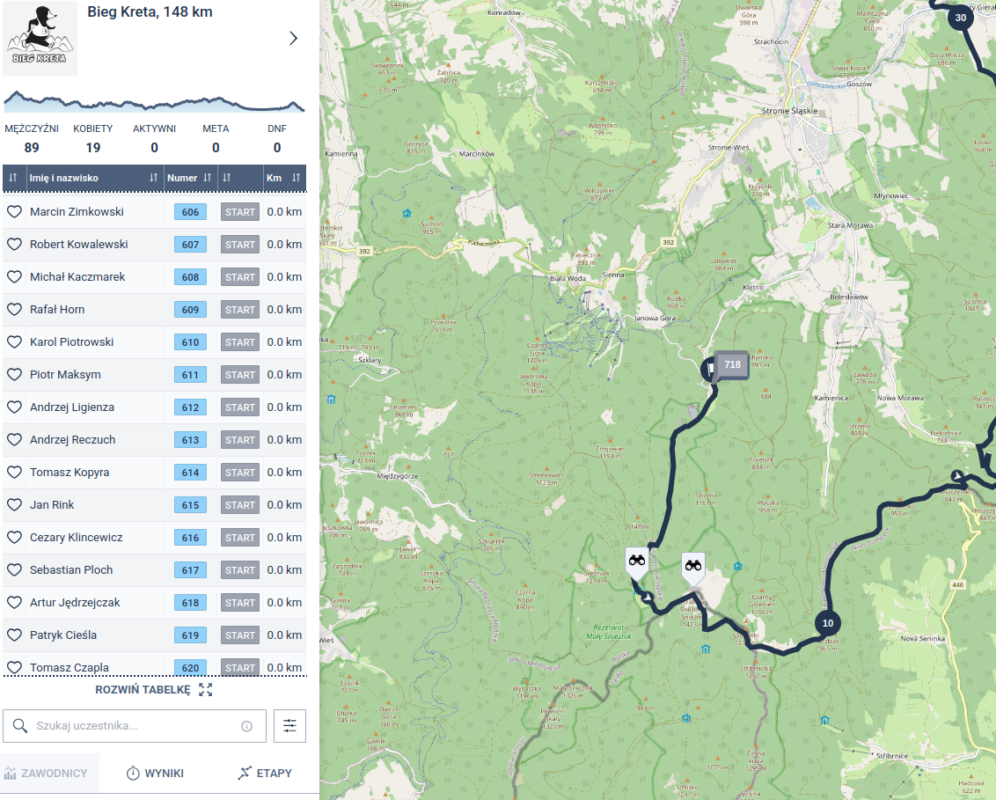
Task: Click number badge 612 for Andrzej Ligienza
Action: click(190, 407)
